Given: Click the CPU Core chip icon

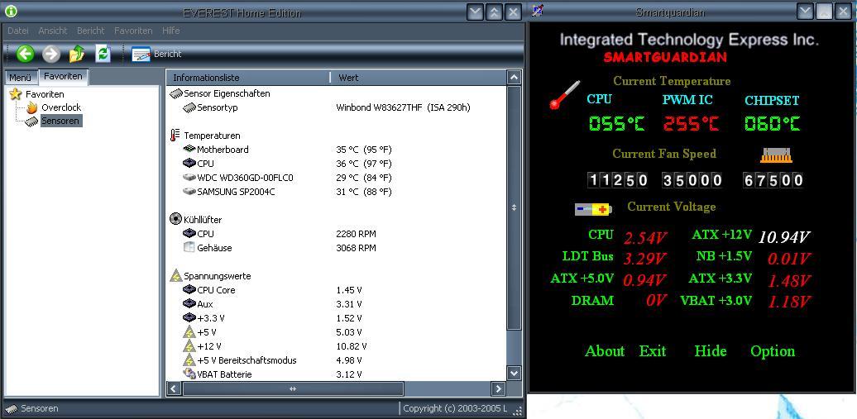Looking at the screenshot, I should [189, 289].
